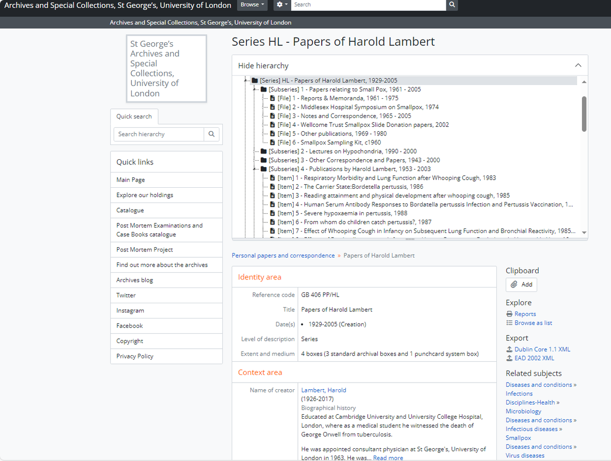This screenshot has width=611, height=461.
Task: Open Microbiology related subject link
Action: [x=523, y=411]
